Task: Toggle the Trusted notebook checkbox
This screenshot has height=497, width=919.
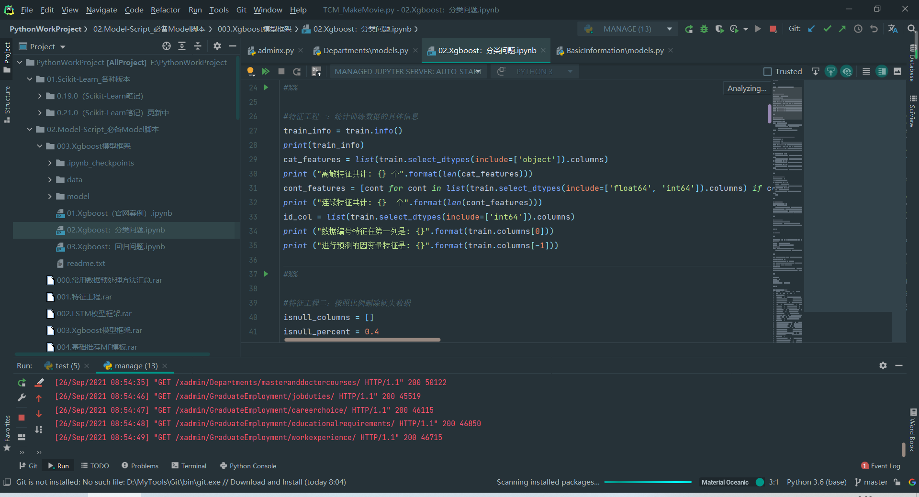Action: coord(768,72)
